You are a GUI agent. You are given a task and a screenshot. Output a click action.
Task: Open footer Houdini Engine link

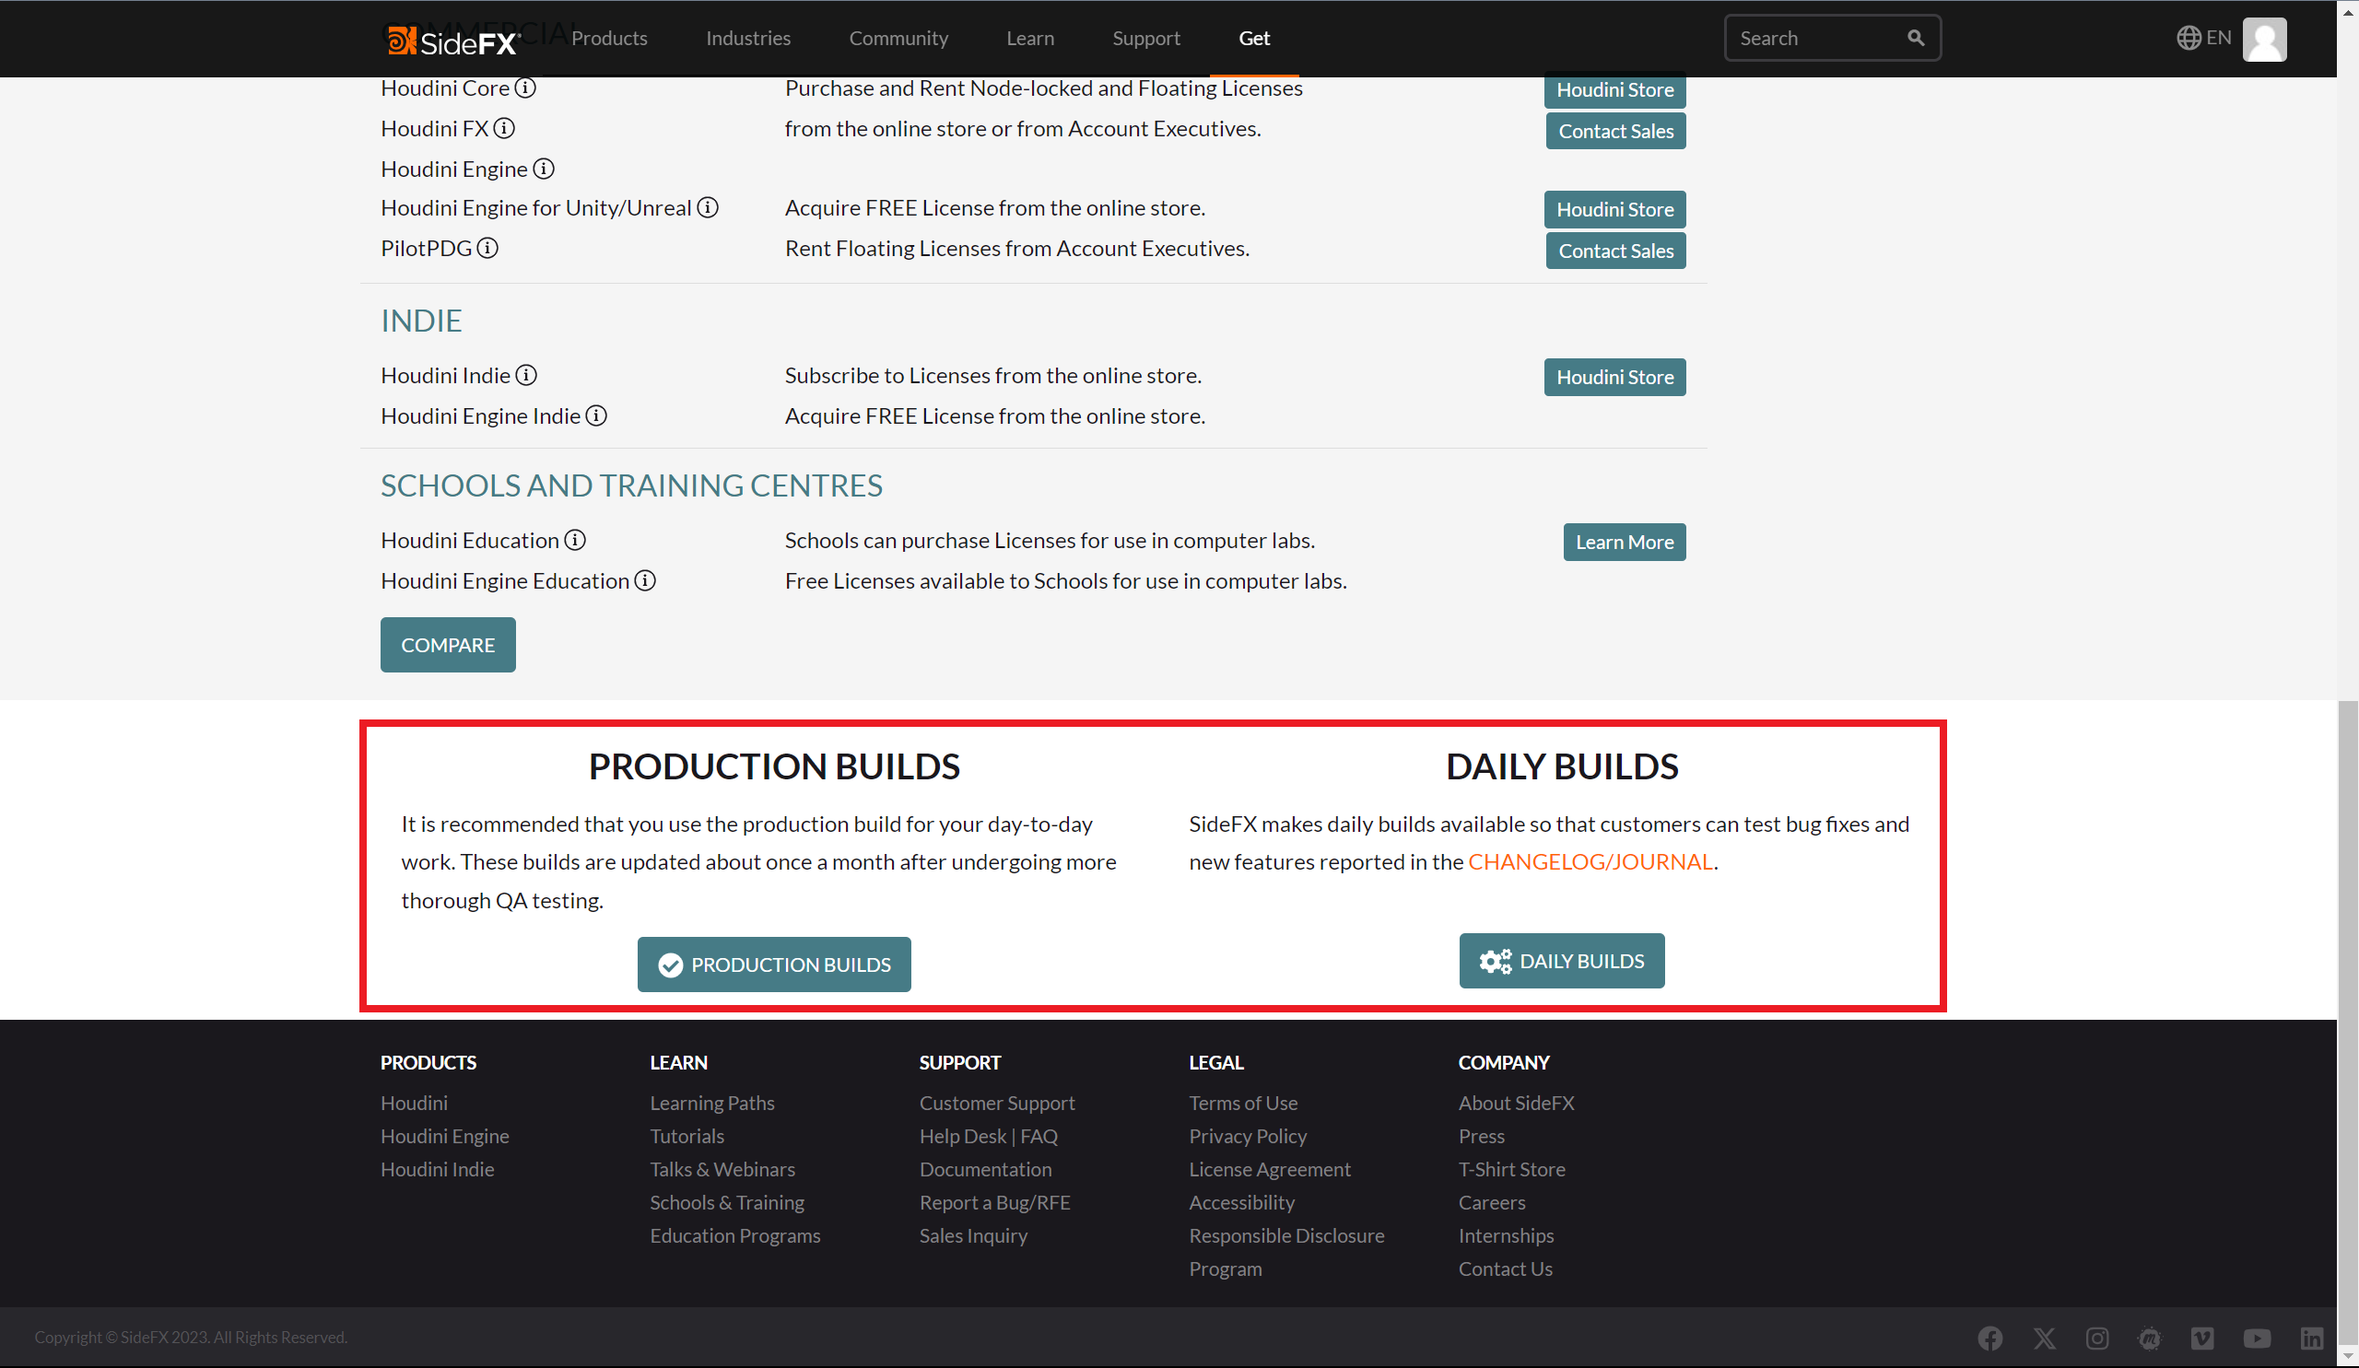click(x=445, y=1136)
